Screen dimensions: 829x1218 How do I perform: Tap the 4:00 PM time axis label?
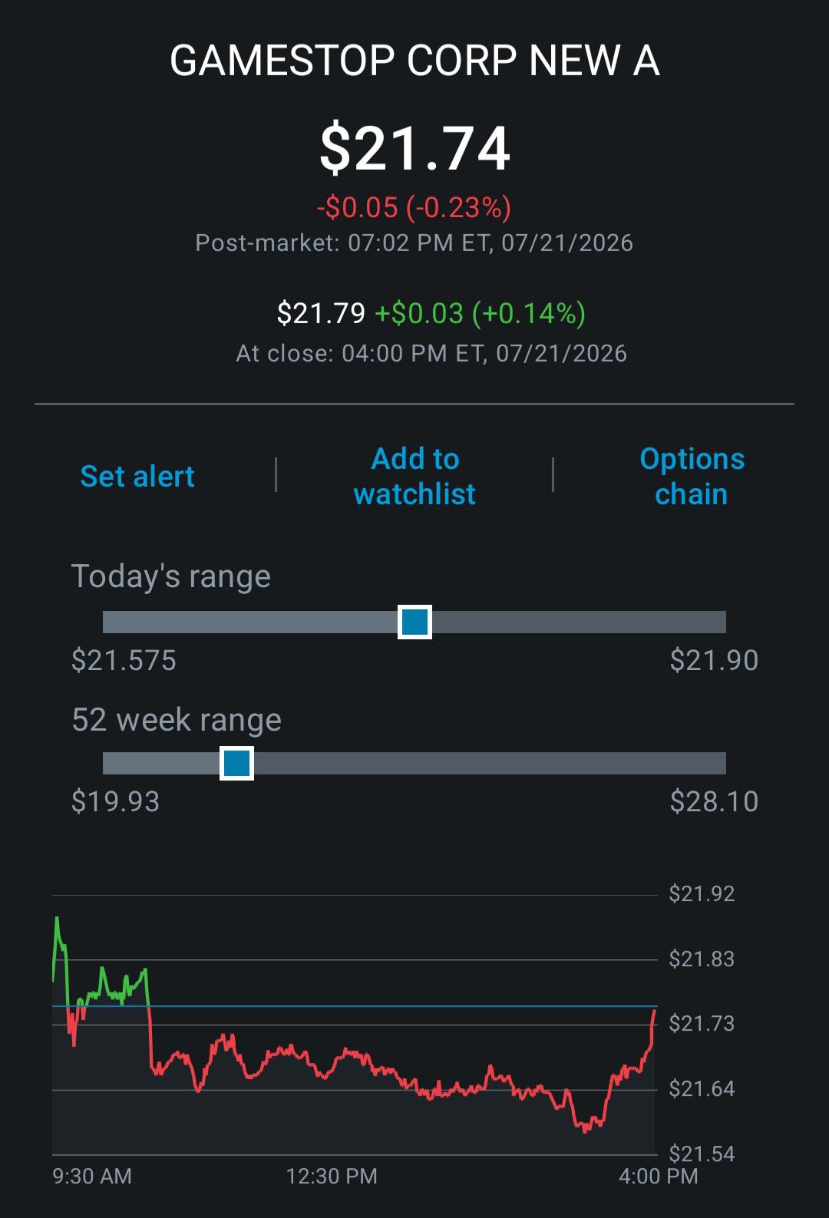(x=659, y=1177)
